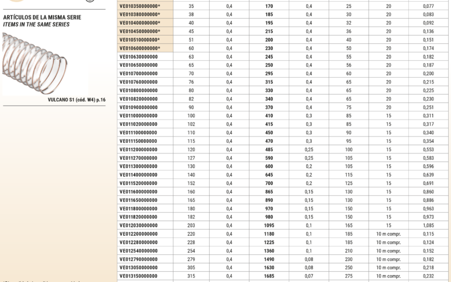This screenshot has height=282, width=451.
Task: Click the bold value 1095 cell
Action: (x=268, y=226)
